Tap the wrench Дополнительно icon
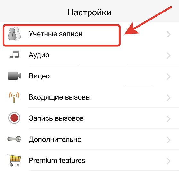 (x=14, y=139)
